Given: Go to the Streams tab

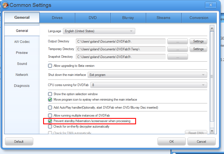Looking at the screenshot, I should pos(164,18).
